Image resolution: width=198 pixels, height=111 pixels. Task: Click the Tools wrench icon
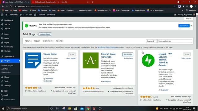2,81
